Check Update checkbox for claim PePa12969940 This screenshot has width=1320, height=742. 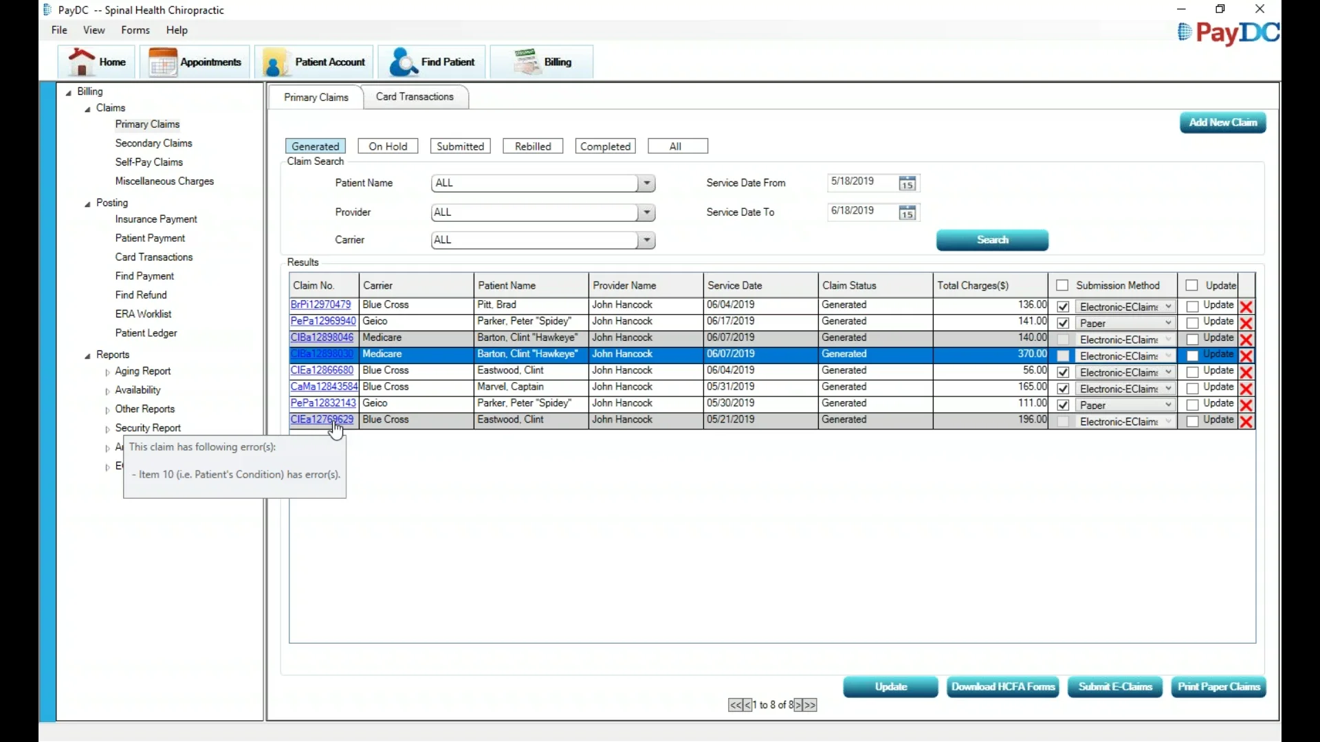coord(1193,323)
